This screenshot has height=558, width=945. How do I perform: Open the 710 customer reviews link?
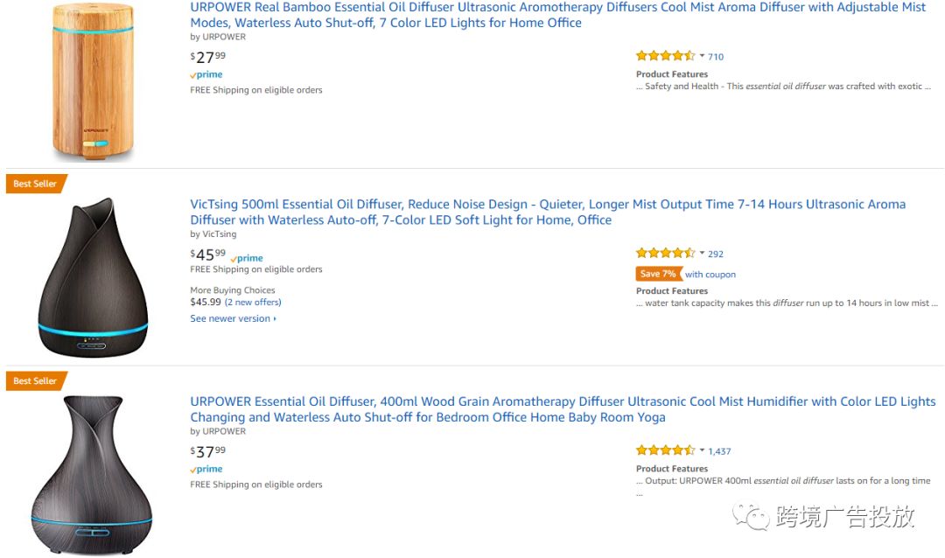click(x=716, y=57)
